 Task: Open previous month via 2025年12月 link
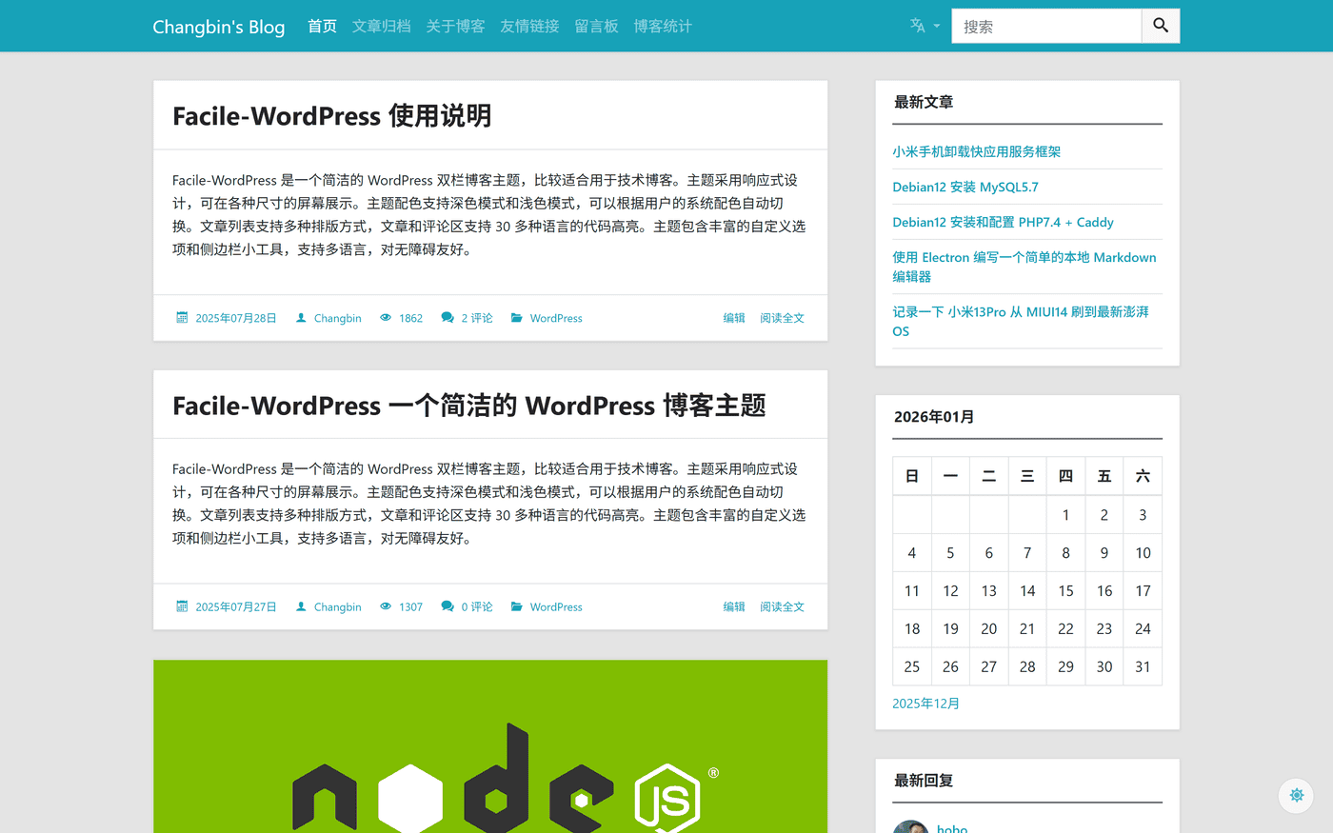pos(925,703)
